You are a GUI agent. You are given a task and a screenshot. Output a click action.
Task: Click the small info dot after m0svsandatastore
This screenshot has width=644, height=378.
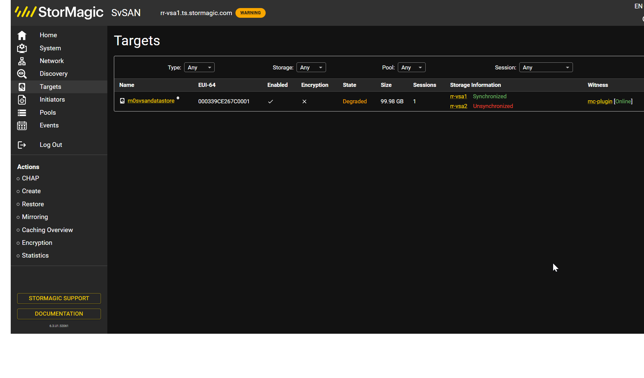(x=178, y=98)
